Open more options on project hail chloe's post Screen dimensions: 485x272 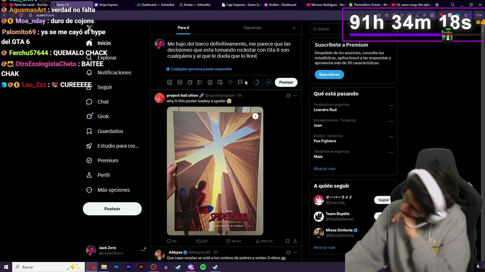tap(295, 96)
